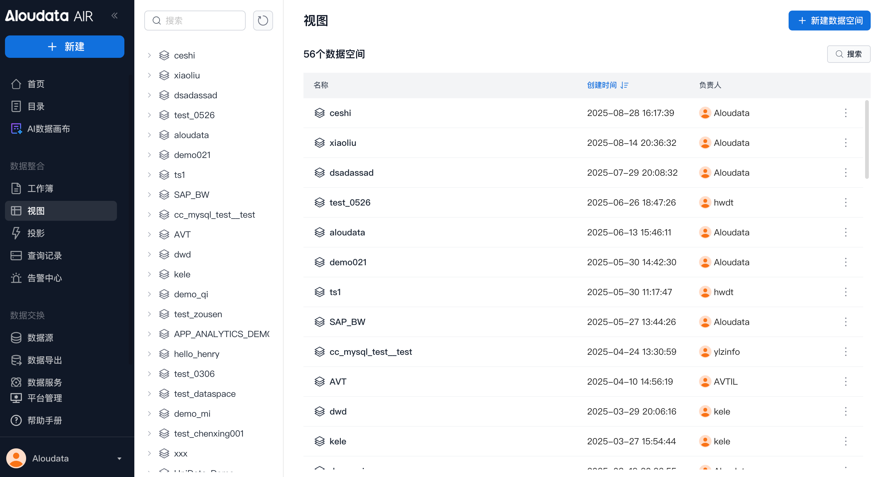Open 告警中心 alarm icon in sidebar
Screen dimensions: 885x477
click(x=16, y=278)
